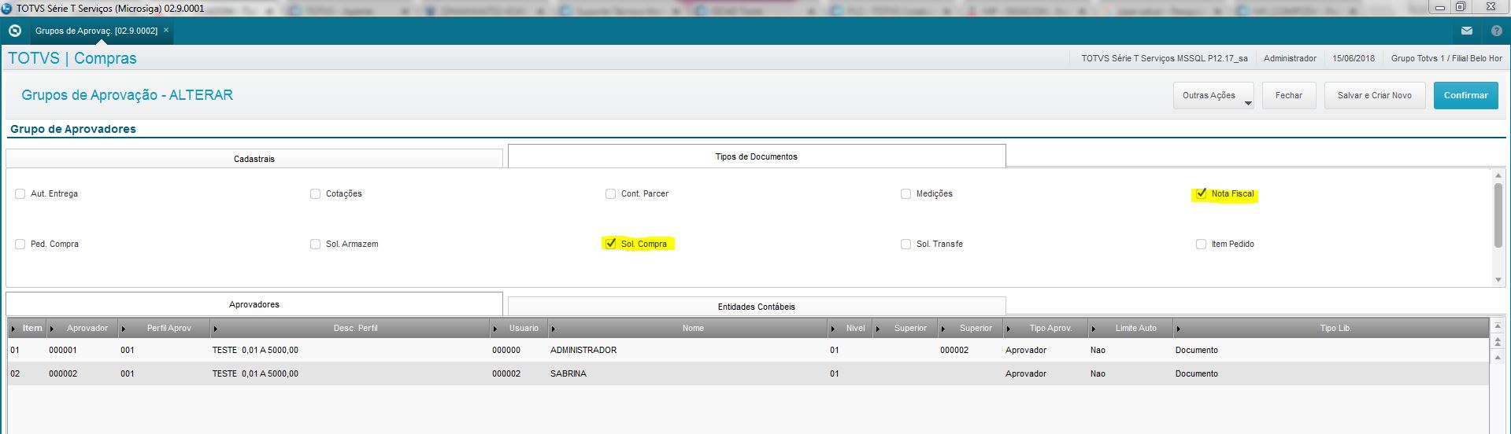Click Salvar e Criar Novo button

pyautogui.click(x=1375, y=95)
